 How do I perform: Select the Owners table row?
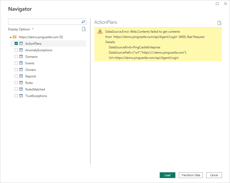[x=48, y=70]
